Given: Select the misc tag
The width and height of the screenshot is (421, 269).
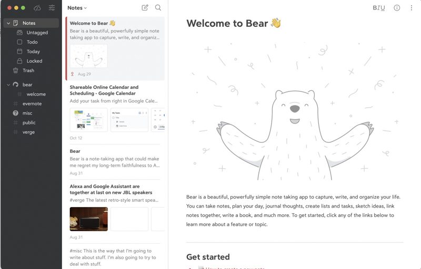Looking at the screenshot, I should tap(27, 113).
